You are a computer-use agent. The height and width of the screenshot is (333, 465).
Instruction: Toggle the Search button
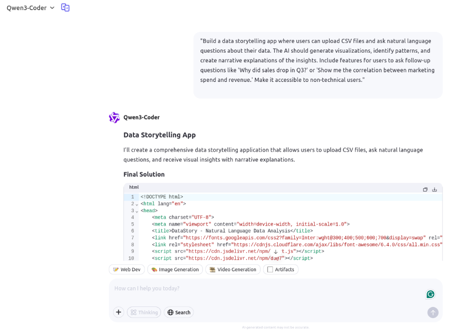[x=179, y=312]
